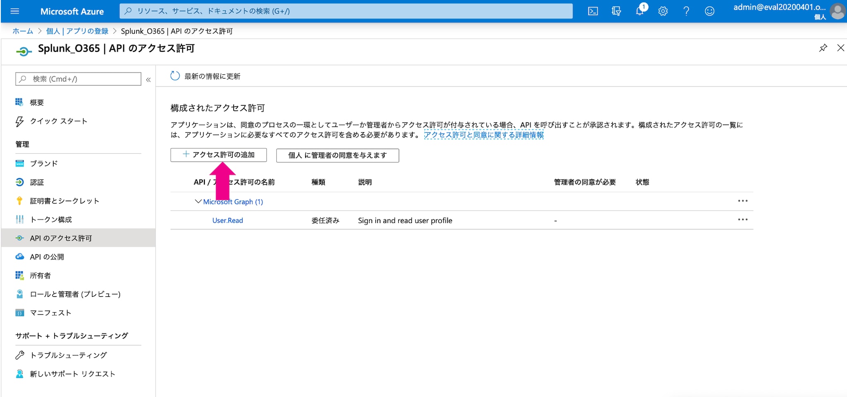Click the クイック スタート lightning icon
The width and height of the screenshot is (847, 397).
[19, 121]
